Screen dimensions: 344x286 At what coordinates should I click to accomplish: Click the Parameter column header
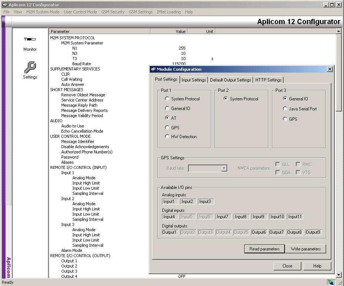point(100,31)
